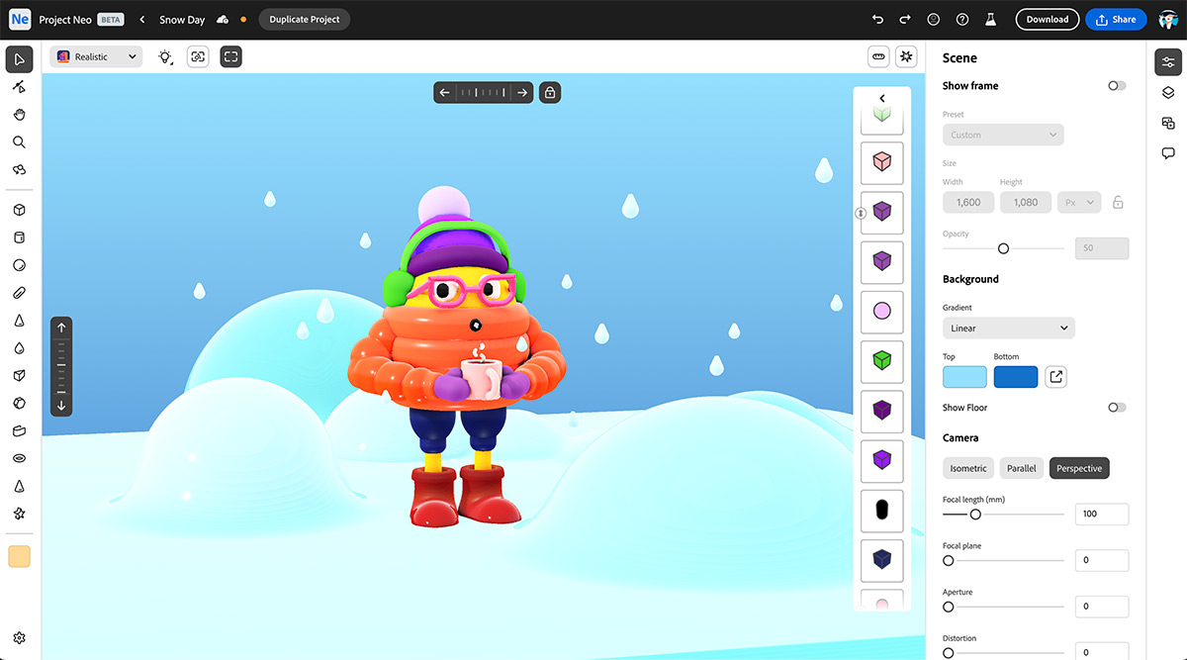Expand the Linear gradient dropdown
The width and height of the screenshot is (1187, 660).
tap(1008, 329)
